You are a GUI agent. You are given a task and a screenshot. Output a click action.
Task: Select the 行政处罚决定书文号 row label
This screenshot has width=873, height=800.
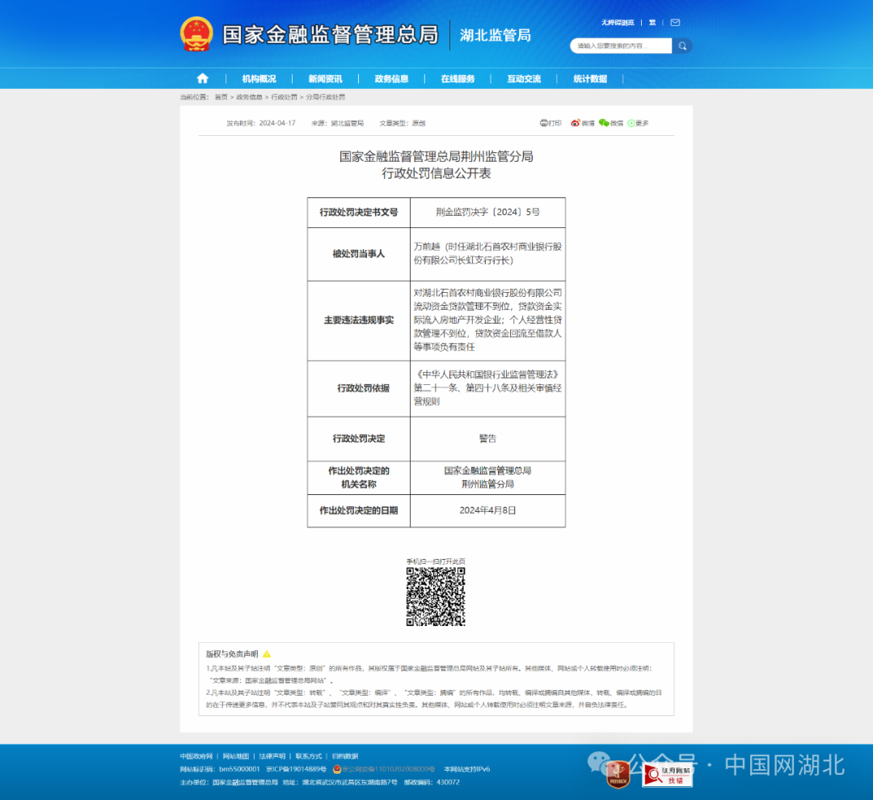(x=359, y=212)
